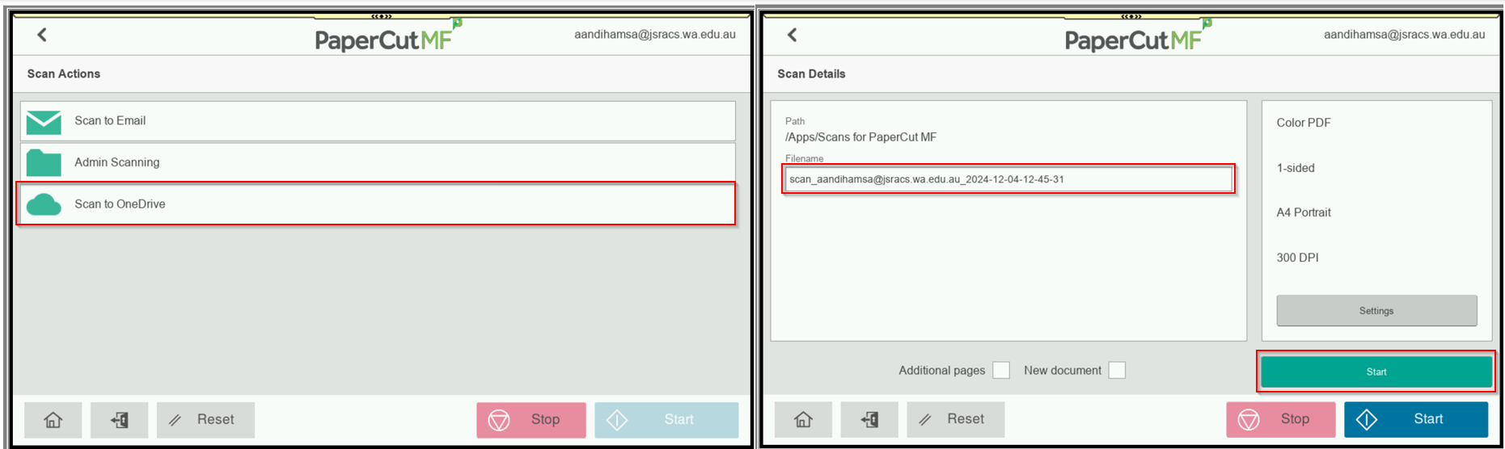
Task: Select Scan to OneDrive action
Action: (378, 204)
